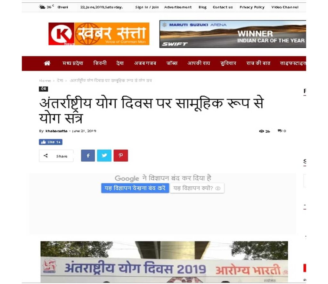
Task: Click the comments count icon
Action: pos(280,131)
